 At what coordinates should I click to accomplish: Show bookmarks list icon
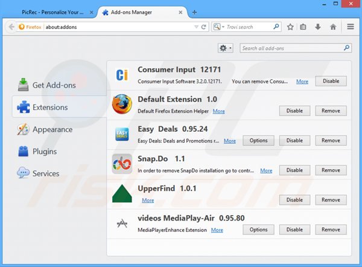[303, 27]
